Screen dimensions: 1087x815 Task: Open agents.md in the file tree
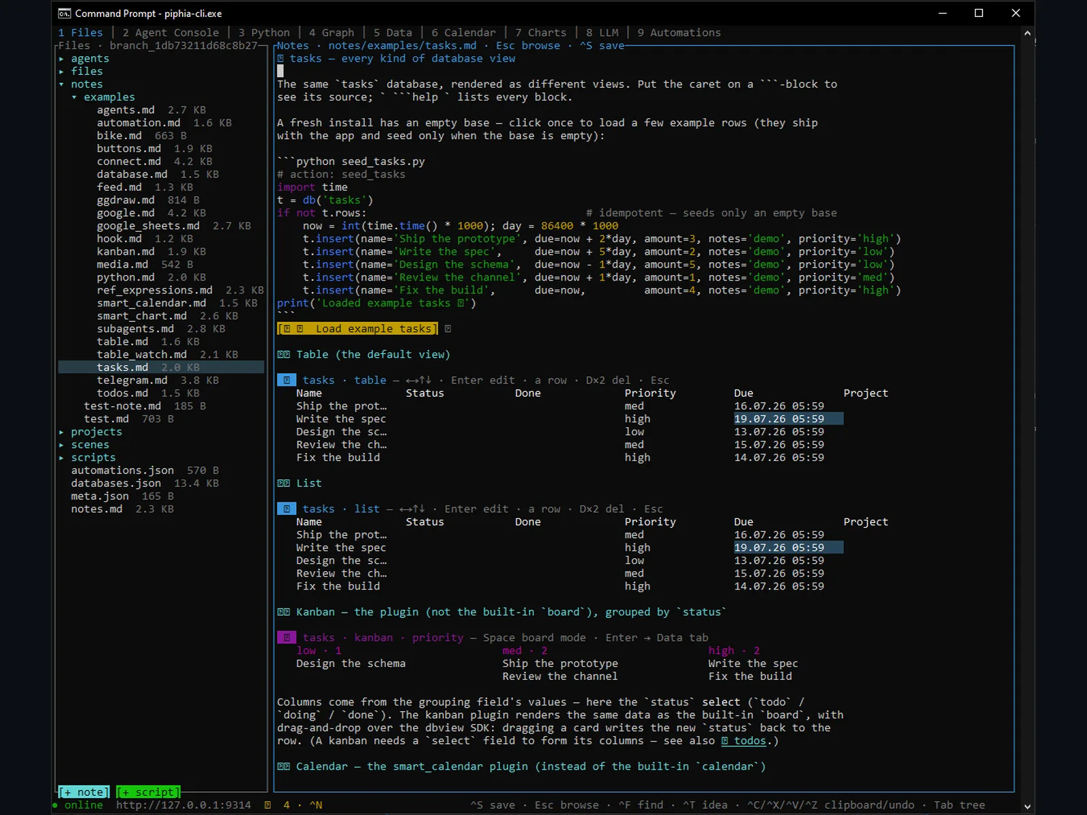(x=126, y=110)
